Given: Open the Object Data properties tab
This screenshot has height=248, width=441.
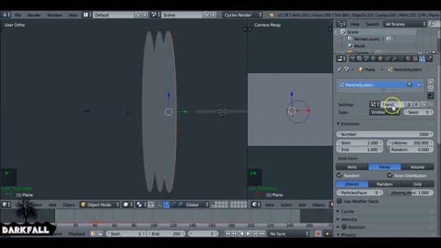Looking at the screenshot, I should 401,59.
